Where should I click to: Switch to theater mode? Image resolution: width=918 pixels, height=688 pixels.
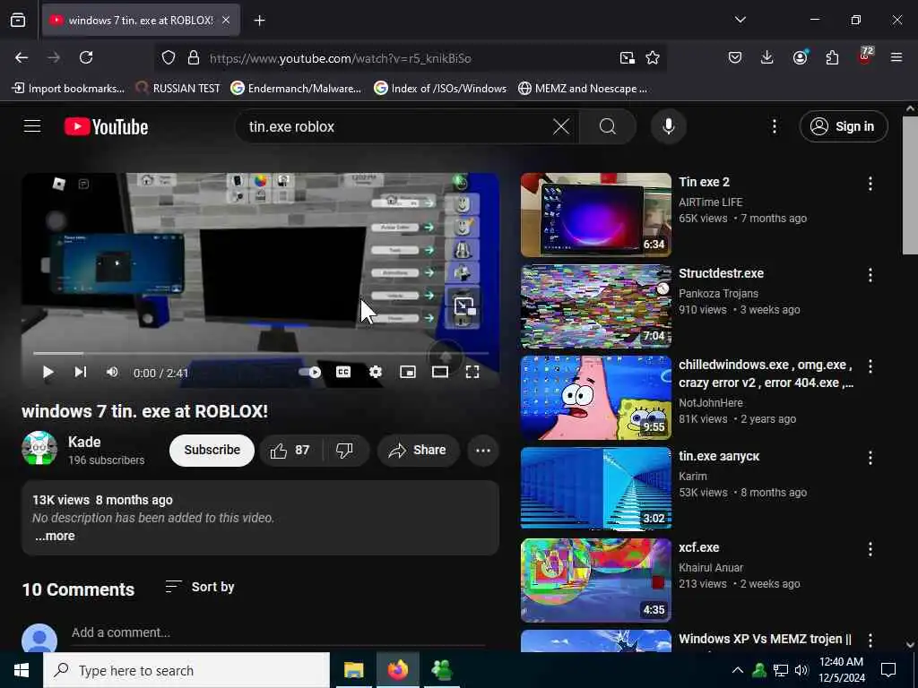tap(439, 372)
